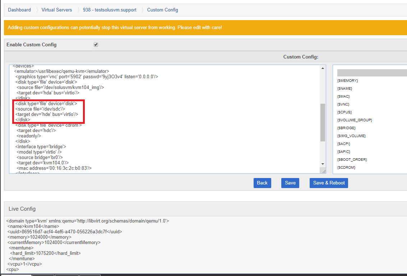Click the name kvm104 line in Live Config
The width and height of the screenshot is (407, 276).
pyautogui.click(x=33, y=226)
